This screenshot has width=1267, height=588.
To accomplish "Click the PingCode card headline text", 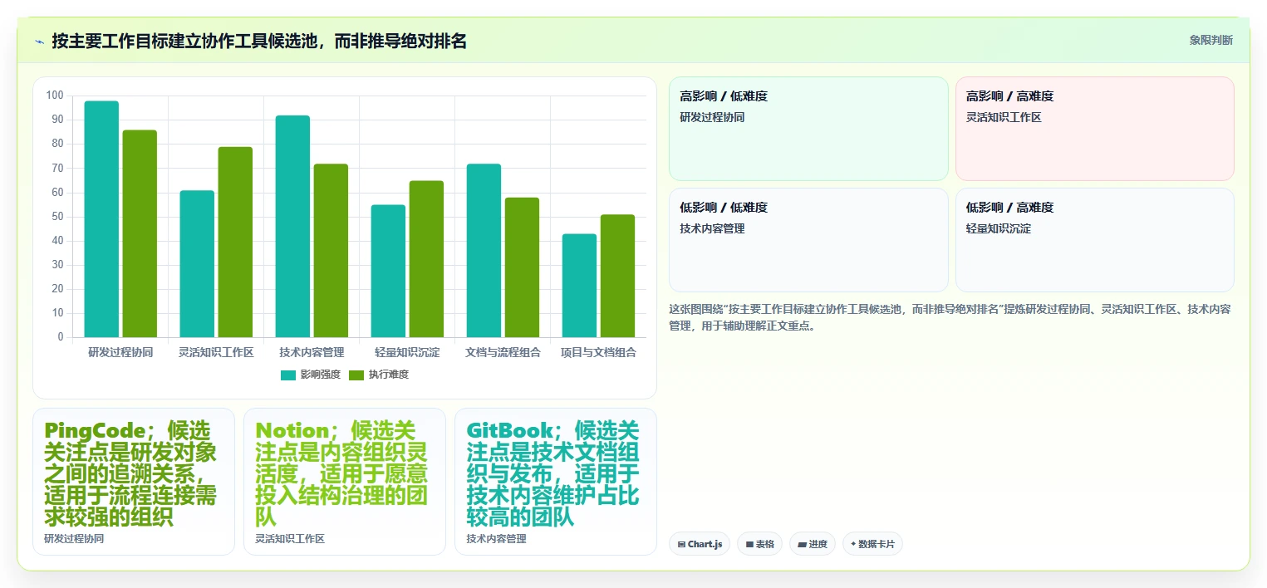I will [x=133, y=474].
